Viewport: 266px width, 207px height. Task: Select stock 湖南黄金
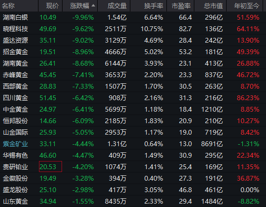15,63
